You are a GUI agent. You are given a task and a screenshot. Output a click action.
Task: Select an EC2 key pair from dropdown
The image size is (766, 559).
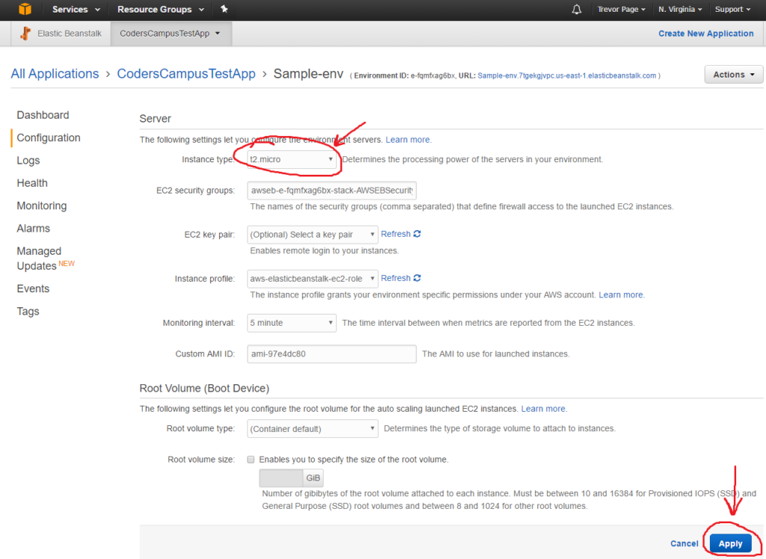point(312,235)
